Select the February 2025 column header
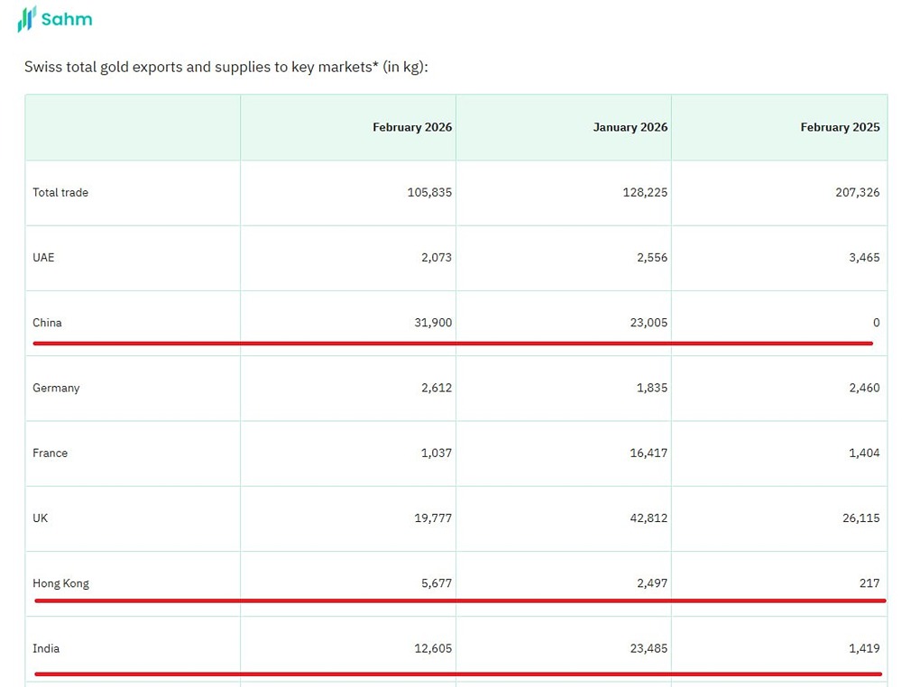The width and height of the screenshot is (902, 687). coord(839,127)
